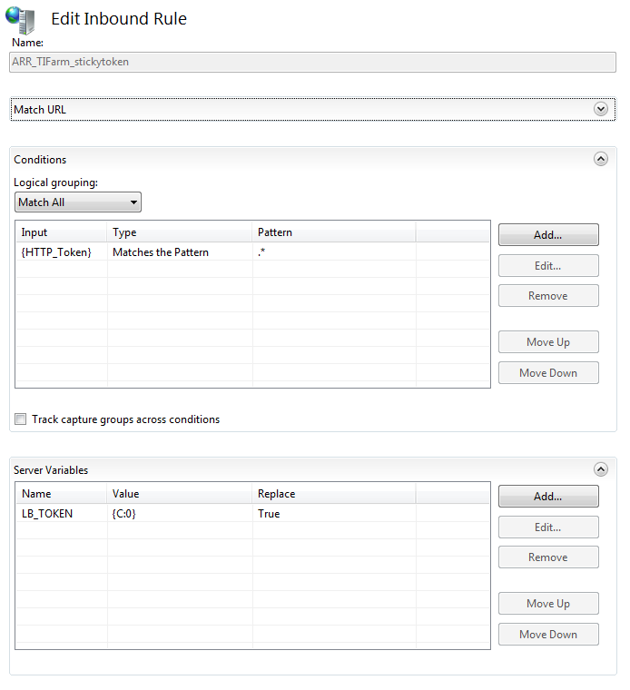Viewport: 630px width, 690px height.
Task: Click Edit button beside server variables list
Action: [548, 527]
